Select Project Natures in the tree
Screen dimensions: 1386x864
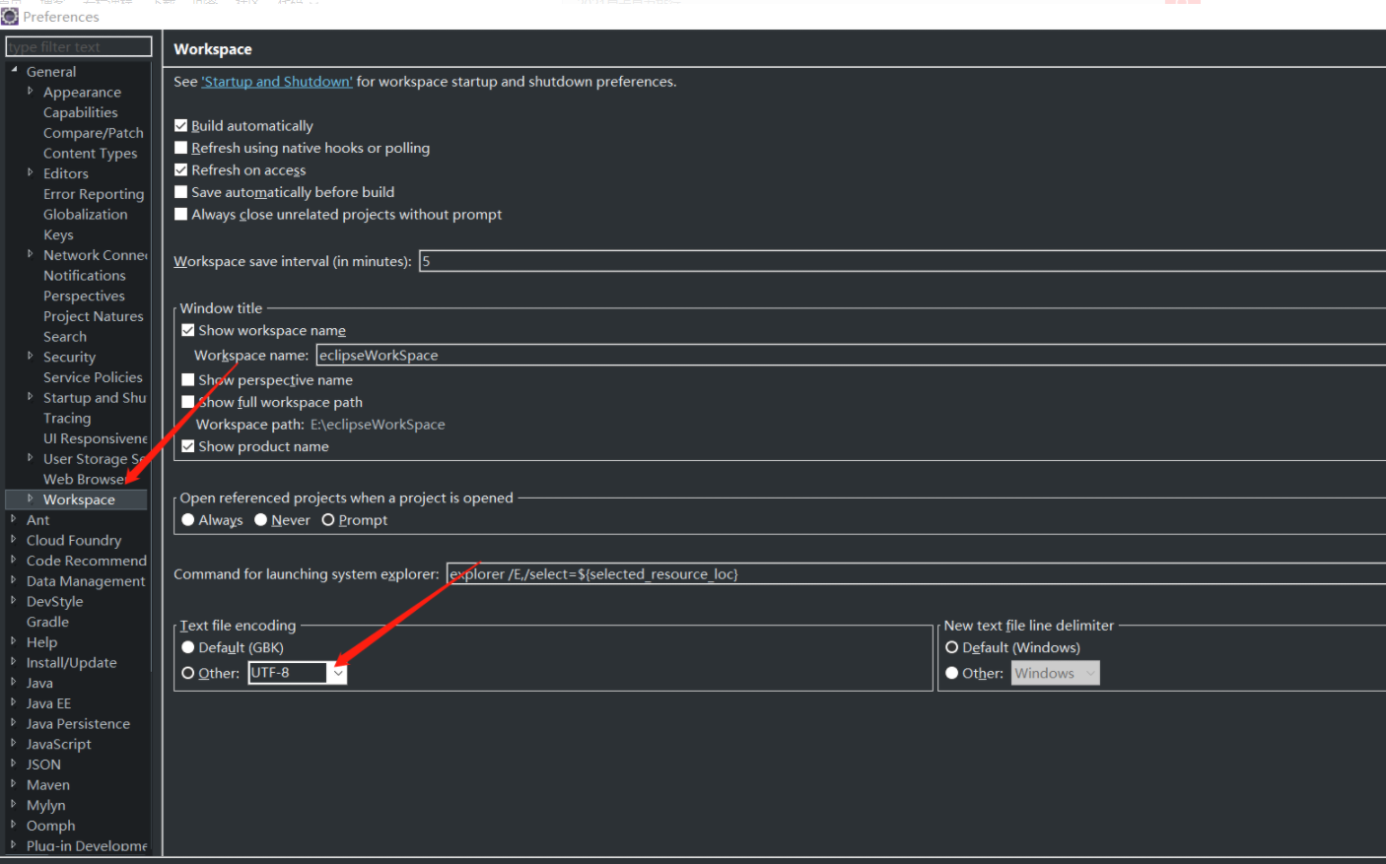(94, 316)
